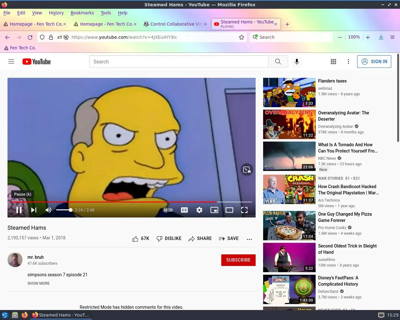This screenshot has height=320, width=400.
Task: Focus the YouTube search box
Action: tap(179, 62)
